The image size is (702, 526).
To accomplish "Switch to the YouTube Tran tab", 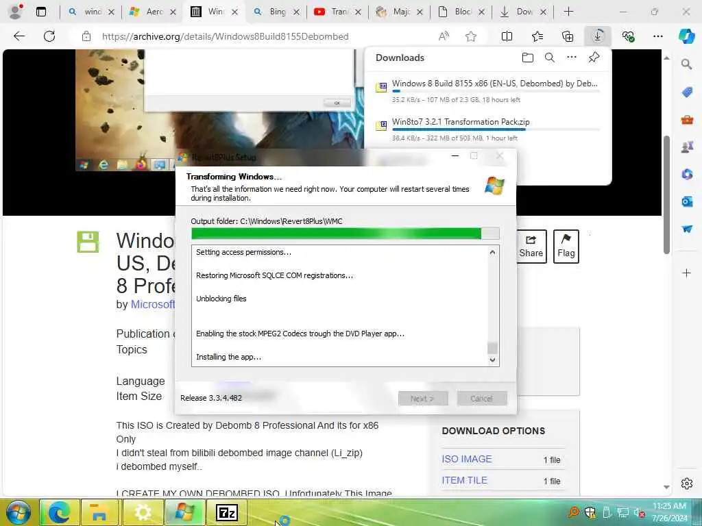I will tap(337, 12).
